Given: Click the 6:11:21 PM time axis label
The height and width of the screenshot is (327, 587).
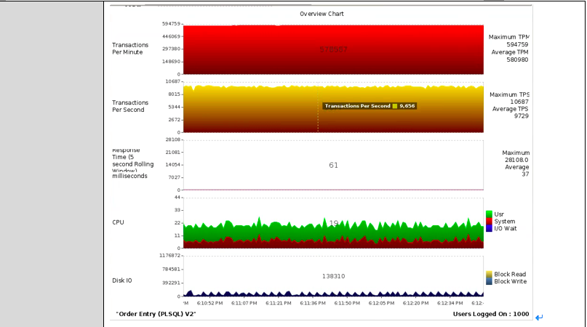Looking at the screenshot, I should [279, 303].
